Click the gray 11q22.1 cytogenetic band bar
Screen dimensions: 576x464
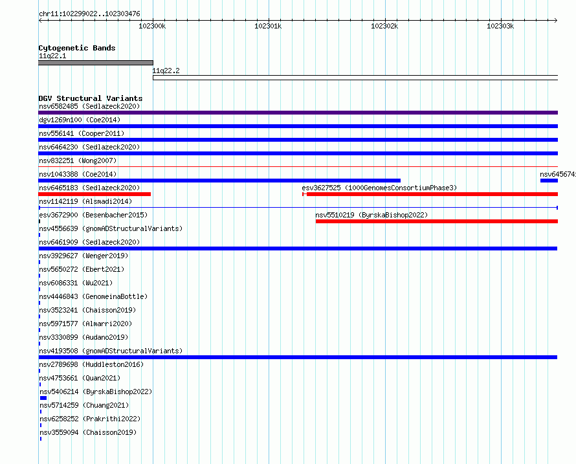[96, 63]
